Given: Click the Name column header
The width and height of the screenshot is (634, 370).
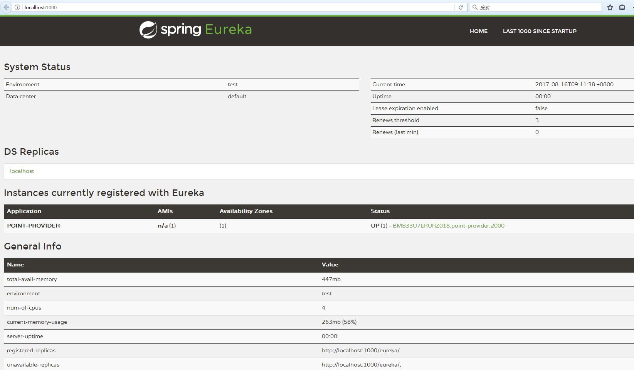Looking at the screenshot, I should click(15, 265).
